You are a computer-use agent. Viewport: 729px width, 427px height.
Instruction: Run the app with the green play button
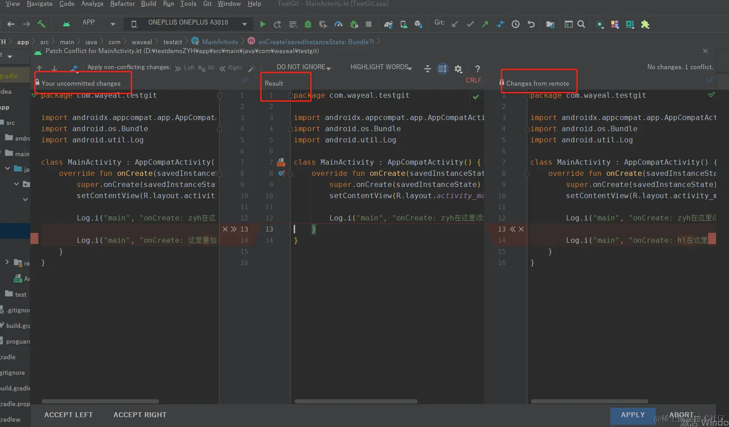[x=262, y=24]
